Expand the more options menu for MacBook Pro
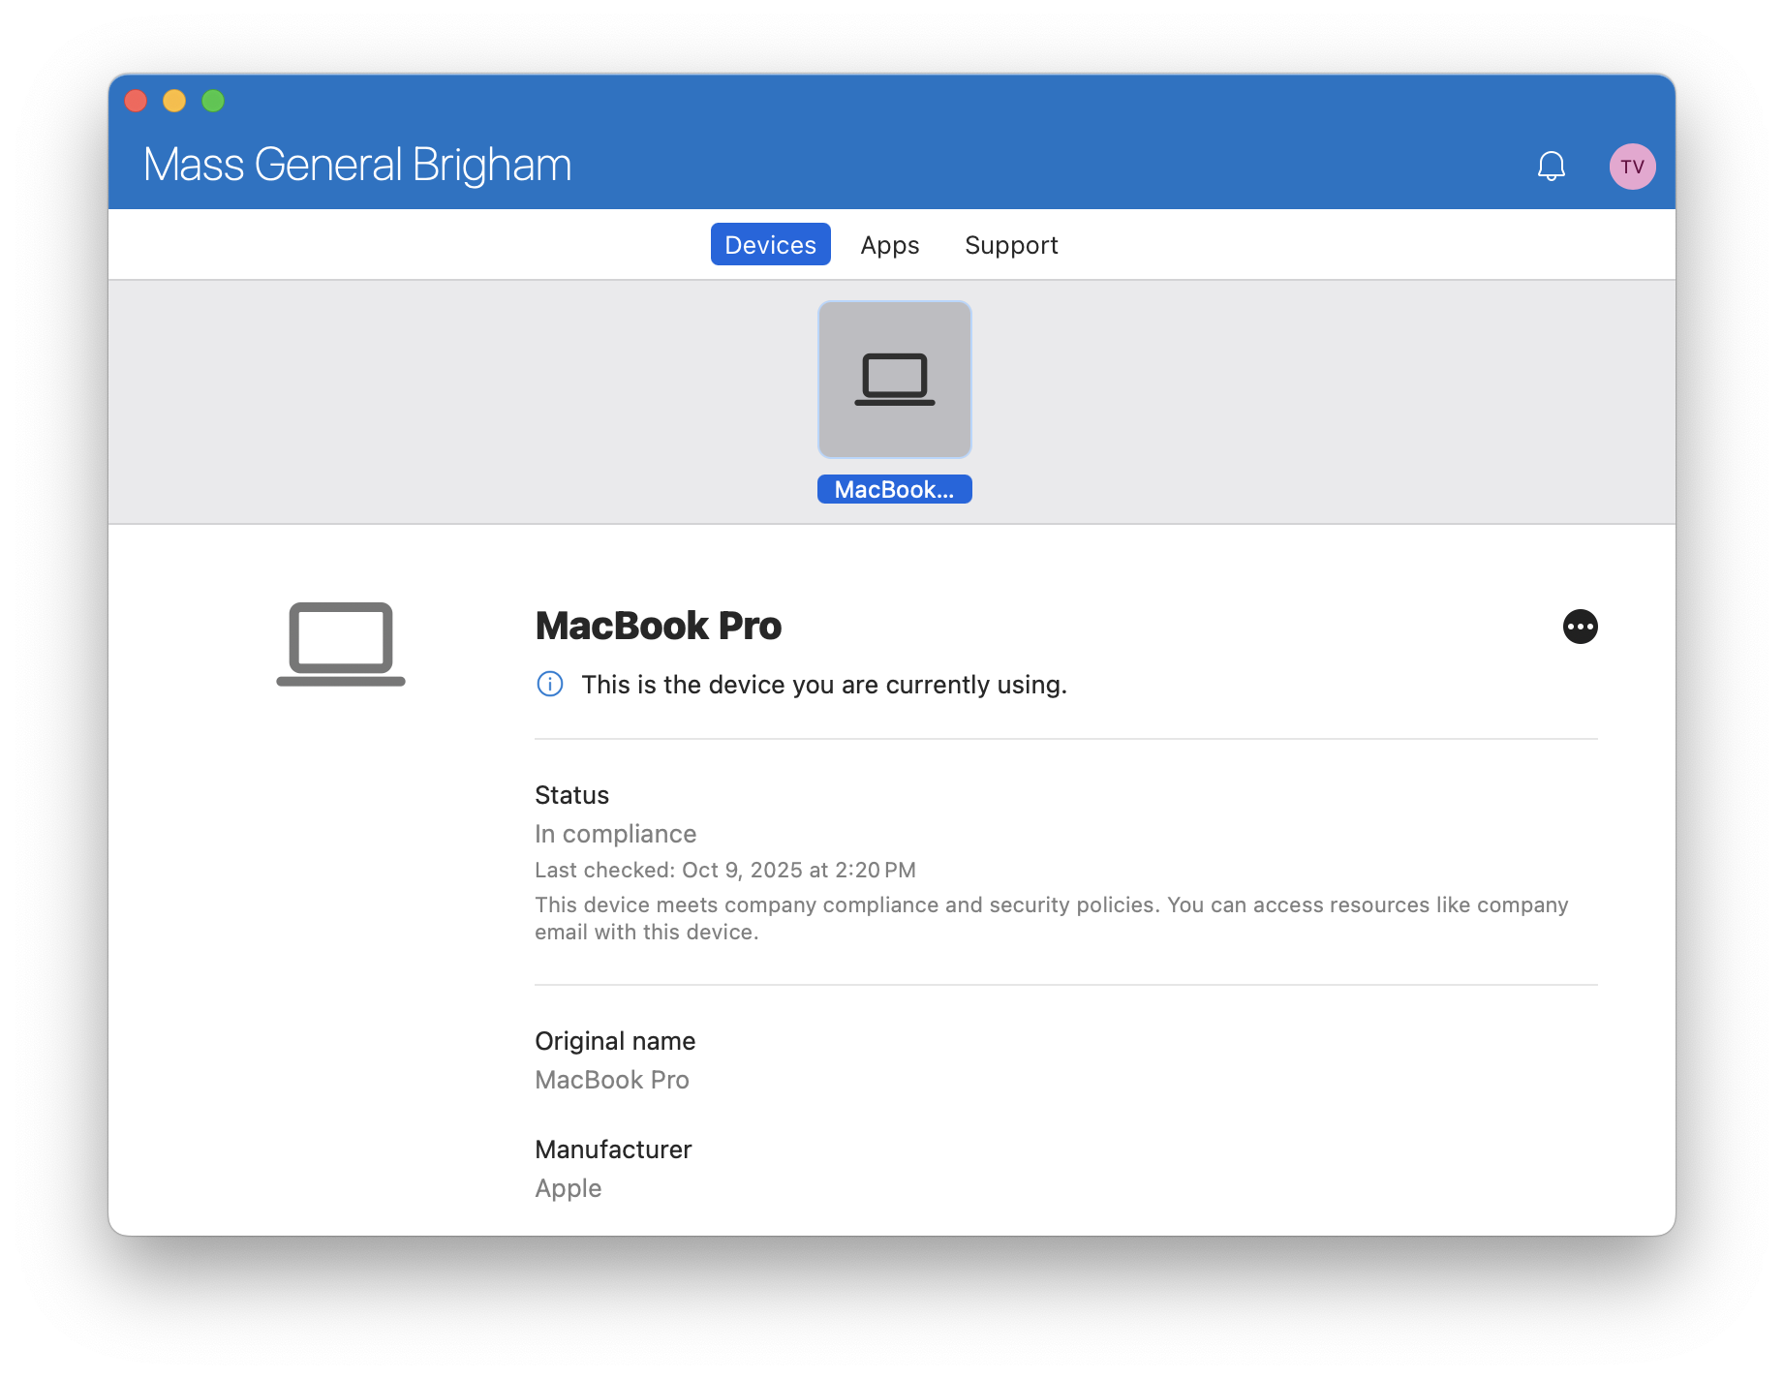The image size is (1784, 1379). click(x=1579, y=627)
